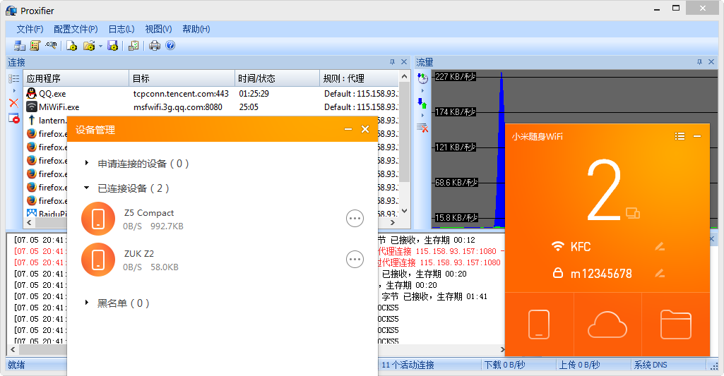The height and width of the screenshot is (376, 724).
Task: Sort by 时间/状态 column header
Action: [277, 78]
